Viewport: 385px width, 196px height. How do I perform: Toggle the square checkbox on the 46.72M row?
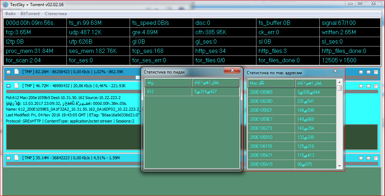coord(376,86)
